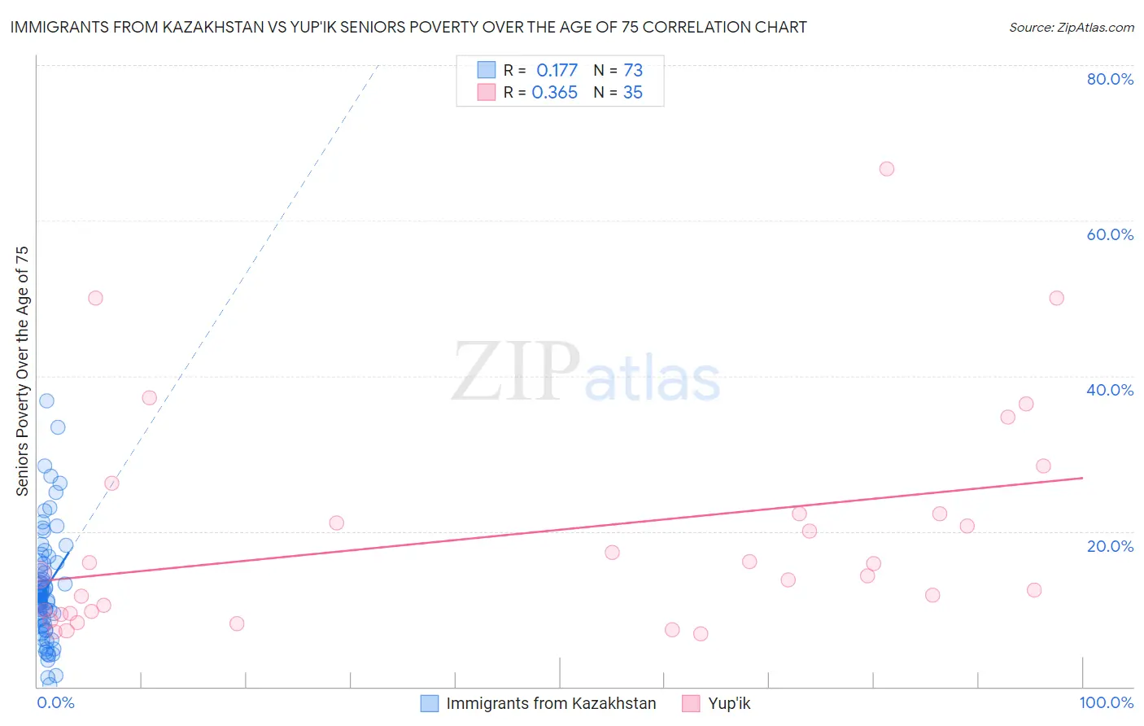Screen dimensions: 1144x726
Task: Click pink swatch beside R = 0.365
Action: [487, 92]
